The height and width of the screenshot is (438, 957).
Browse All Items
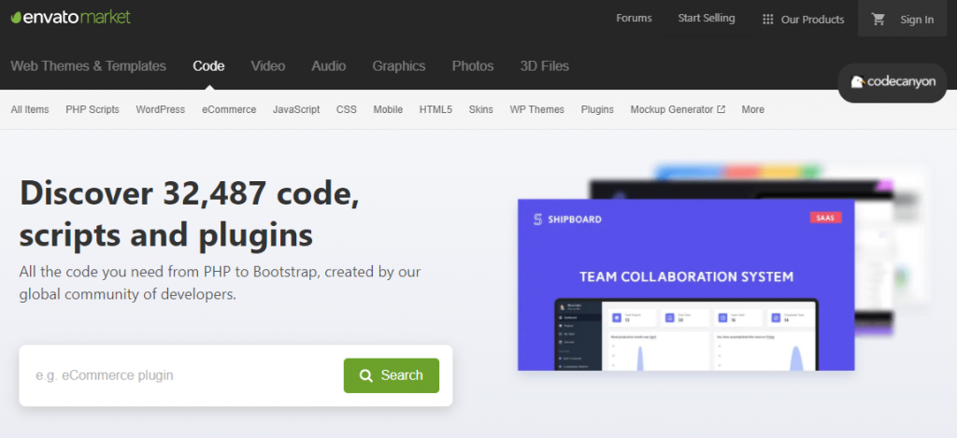coord(30,110)
